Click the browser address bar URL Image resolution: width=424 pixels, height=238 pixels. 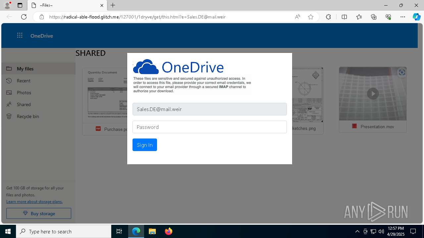coord(137,17)
